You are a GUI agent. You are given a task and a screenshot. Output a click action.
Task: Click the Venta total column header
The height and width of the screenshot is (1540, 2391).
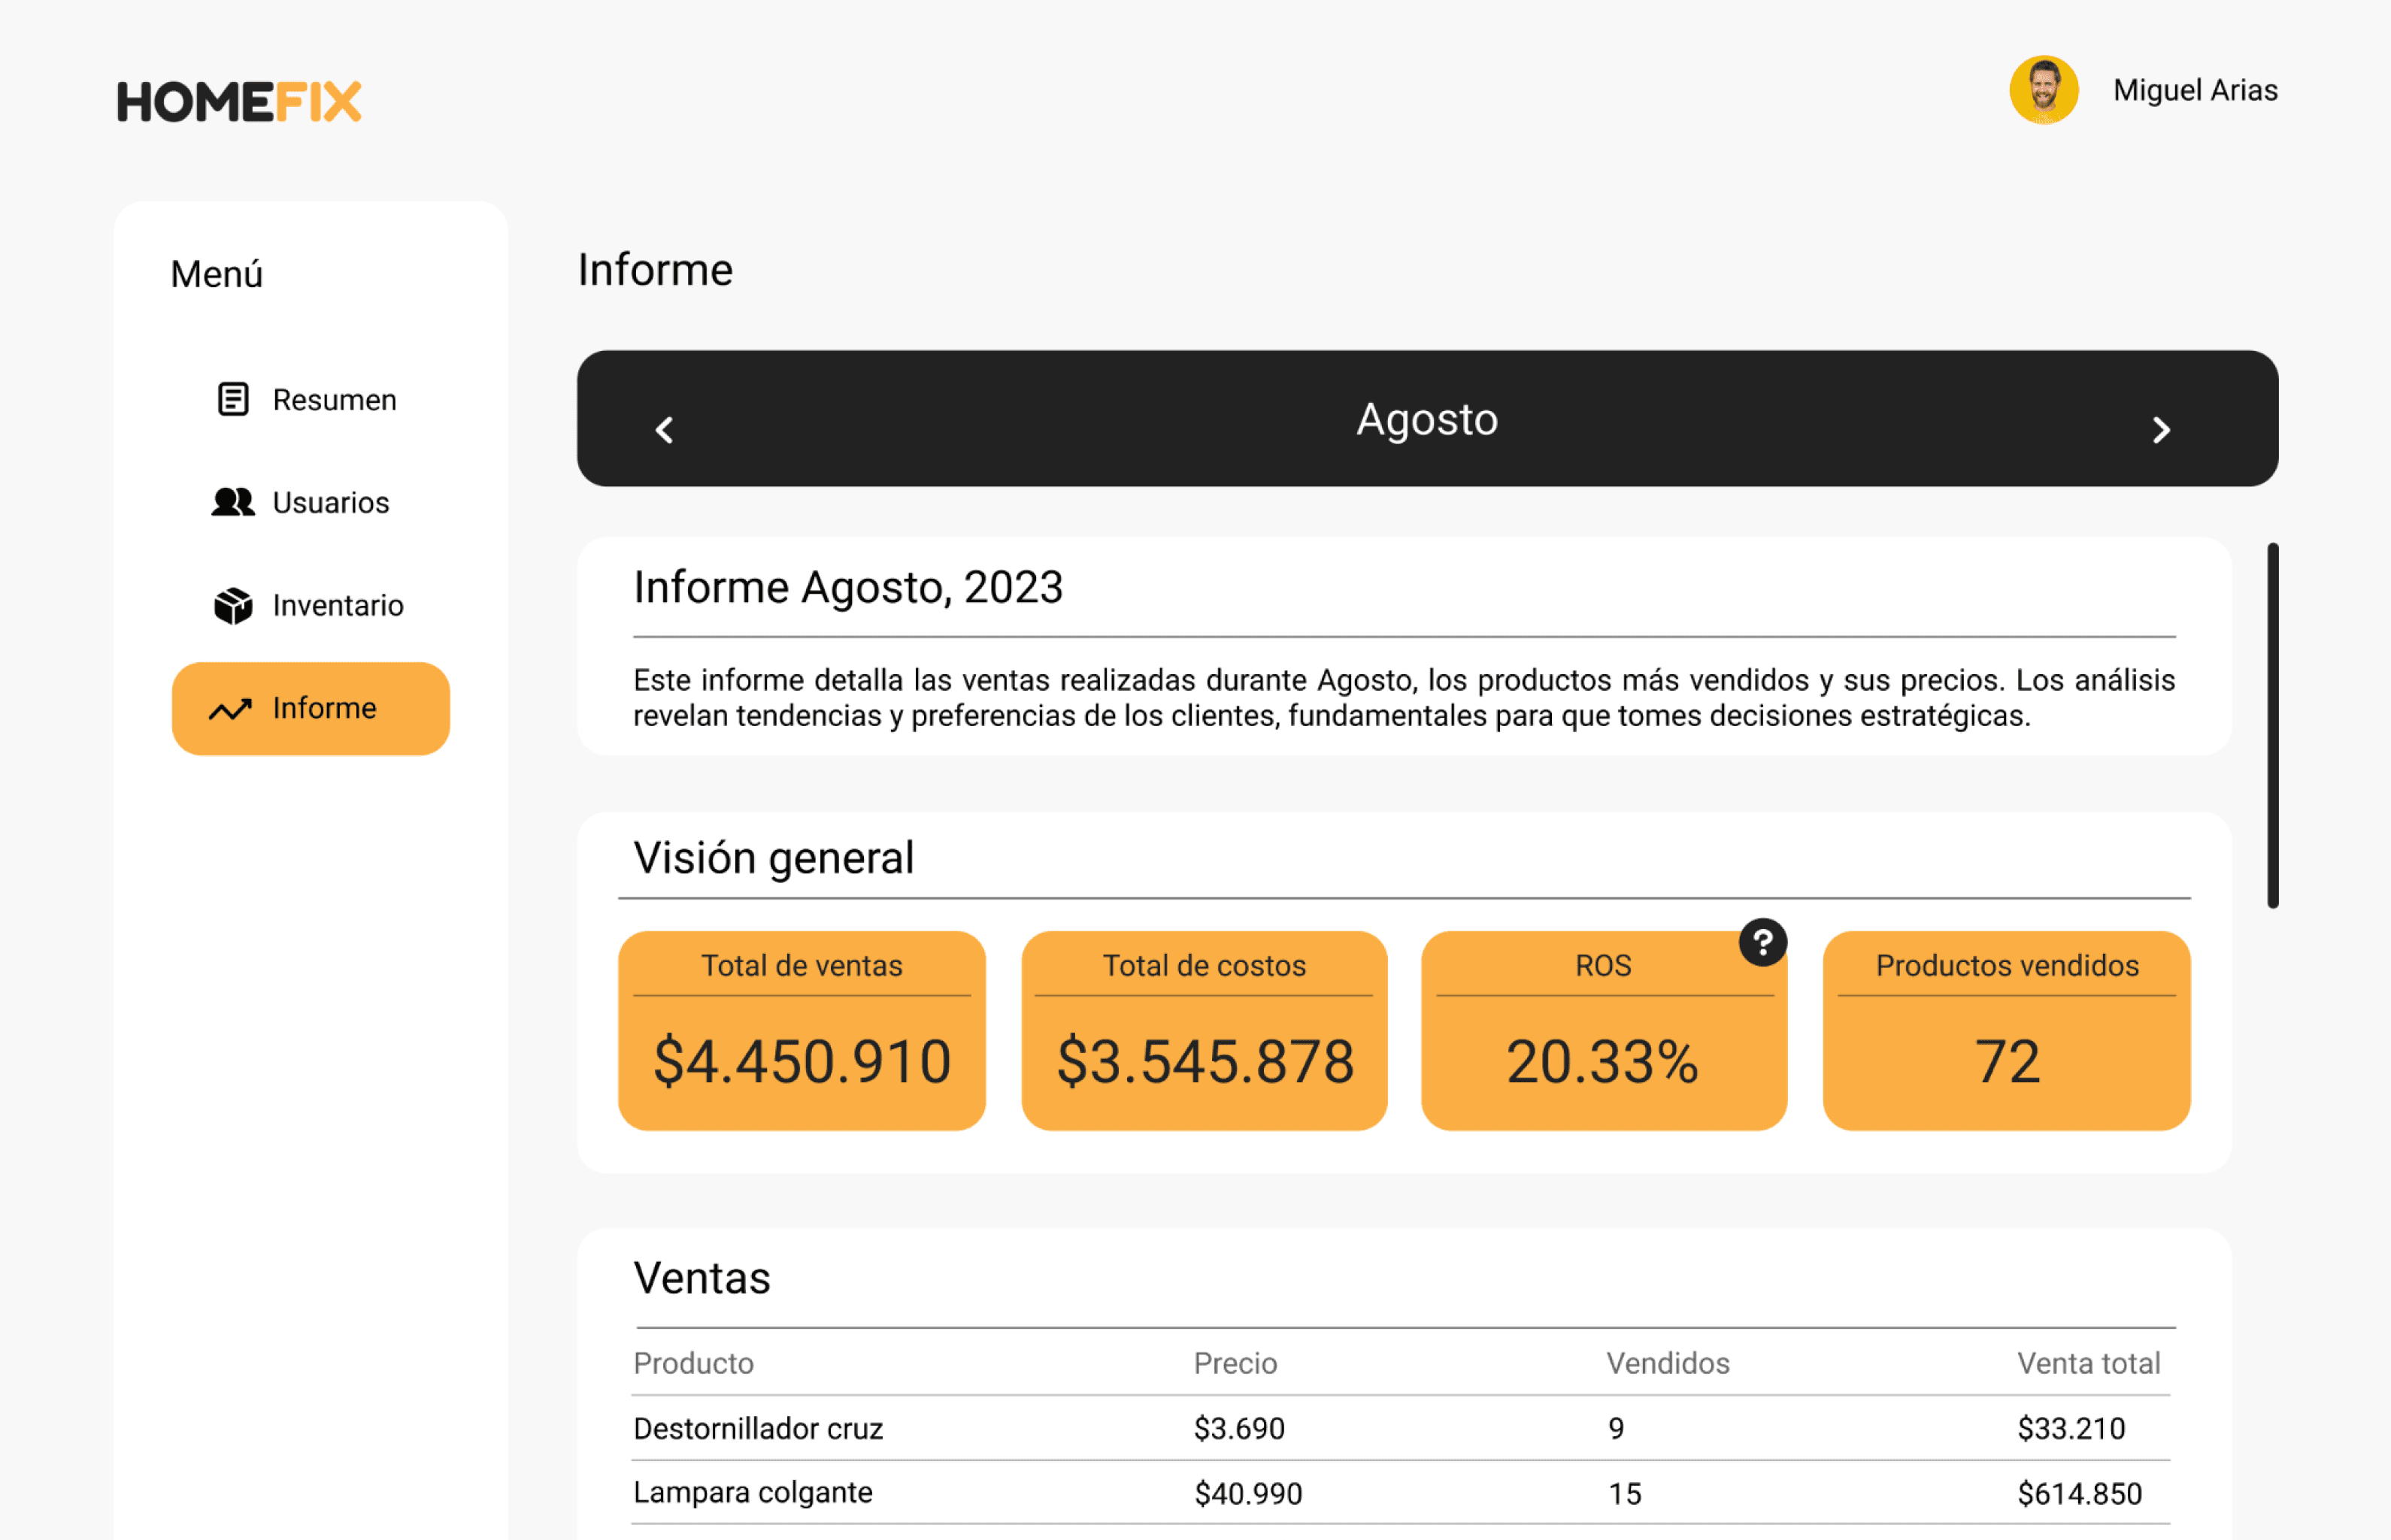click(x=2088, y=1363)
